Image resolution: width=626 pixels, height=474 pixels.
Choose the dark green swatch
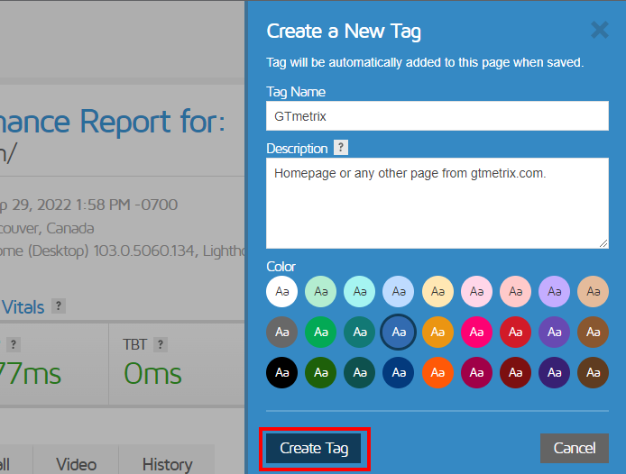click(320, 373)
